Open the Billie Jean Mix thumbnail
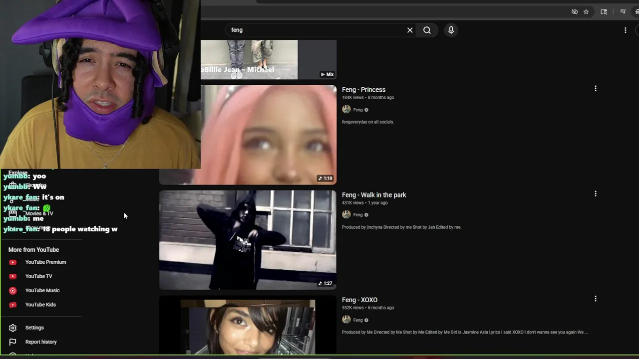 pyautogui.click(x=269, y=59)
